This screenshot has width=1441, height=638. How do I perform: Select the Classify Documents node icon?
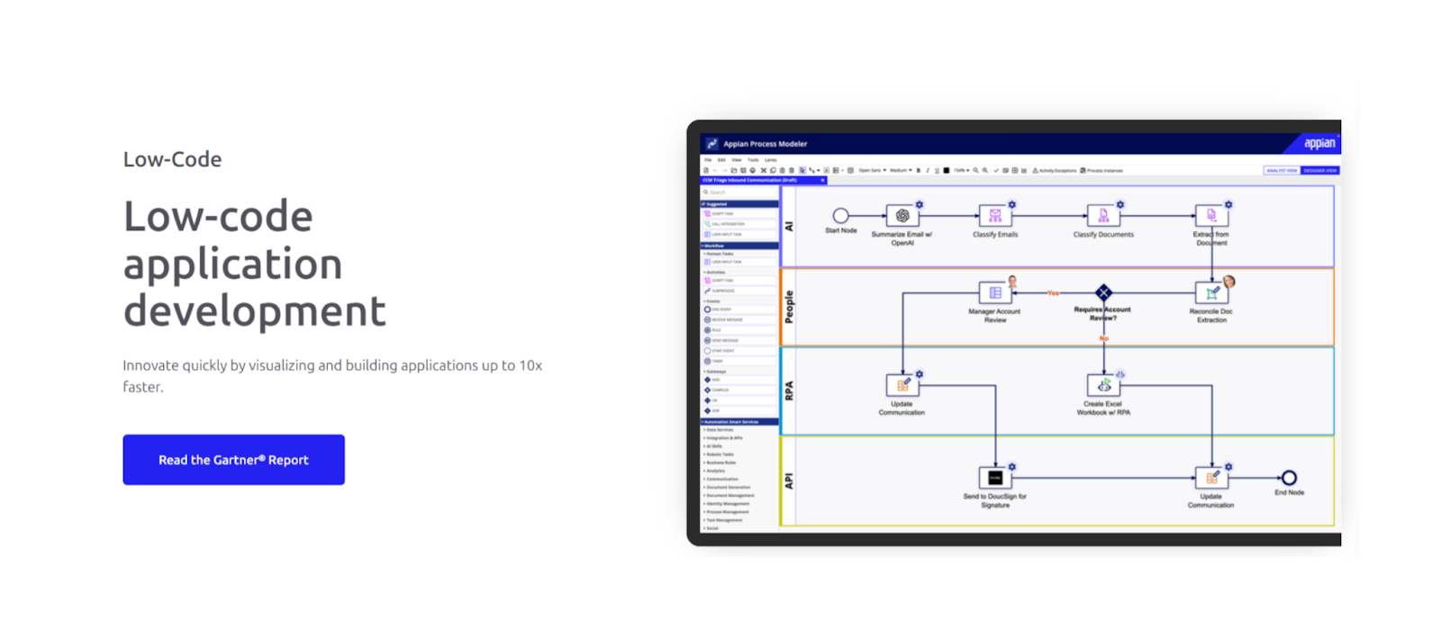pyautogui.click(x=1103, y=216)
